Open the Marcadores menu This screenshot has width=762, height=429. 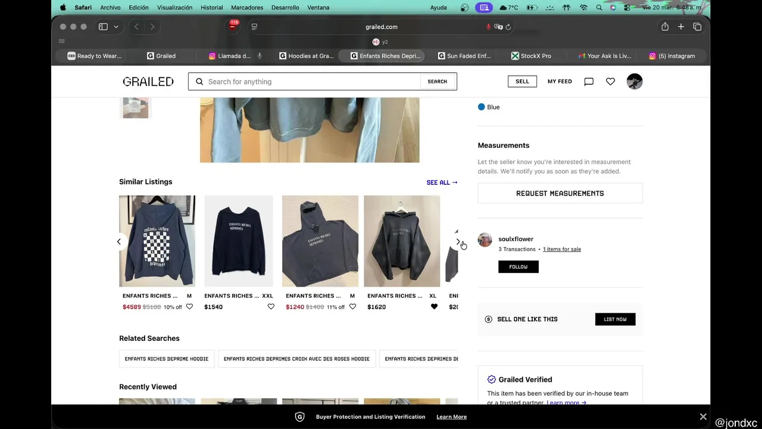(247, 7)
